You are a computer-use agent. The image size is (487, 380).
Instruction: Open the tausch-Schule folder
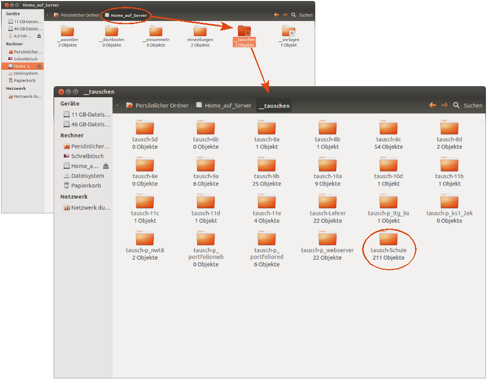pyautogui.click(x=388, y=239)
